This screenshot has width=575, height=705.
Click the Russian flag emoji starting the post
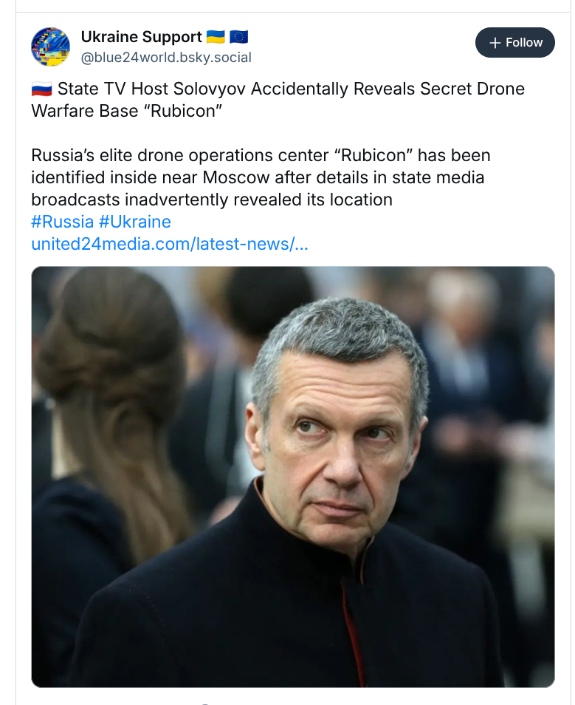[x=41, y=89]
